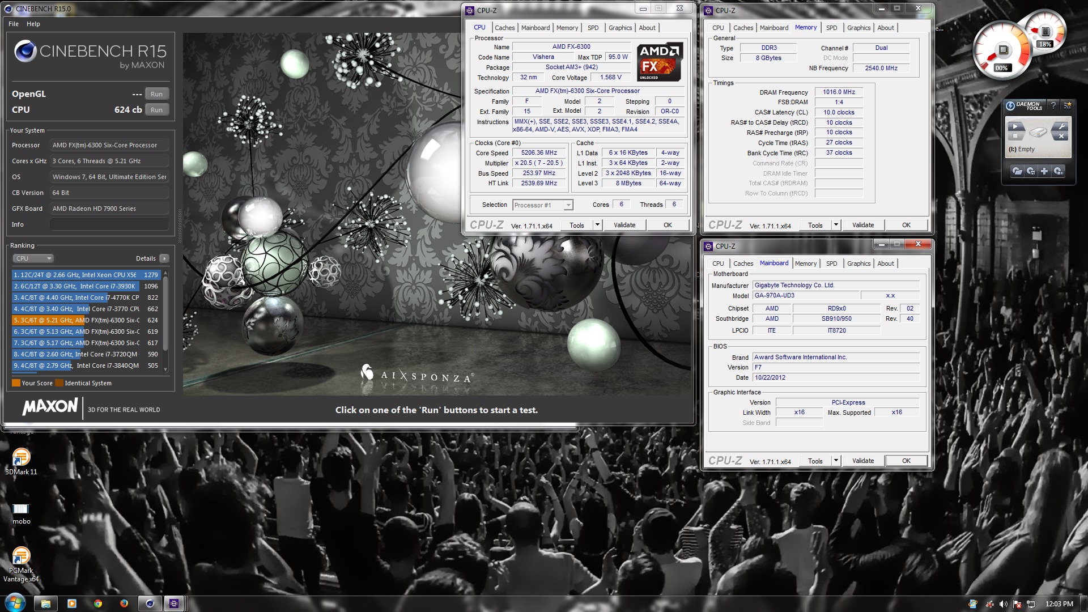Viewport: 1088px width, 612px height.
Task: Open Tools dropdown arrow in CPU-Z CPU window
Action: click(597, 225)
